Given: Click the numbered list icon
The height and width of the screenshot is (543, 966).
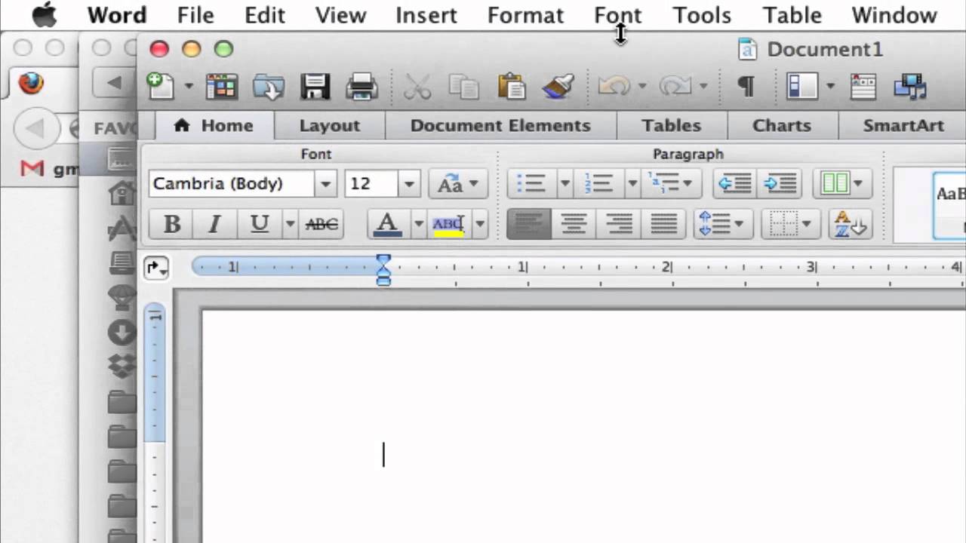Looking at the screenshot, I should click(598, 183).
